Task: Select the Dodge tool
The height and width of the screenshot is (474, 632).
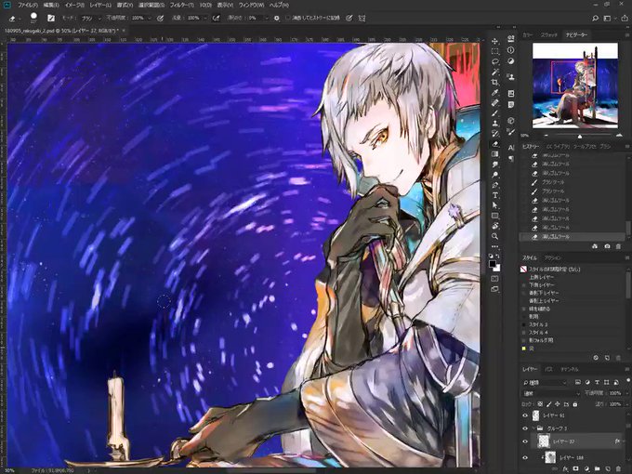Action: tap(495, 175)
